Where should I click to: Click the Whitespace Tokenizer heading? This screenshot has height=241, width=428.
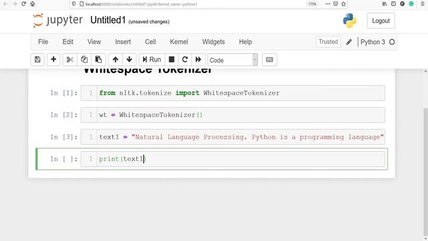147,72
